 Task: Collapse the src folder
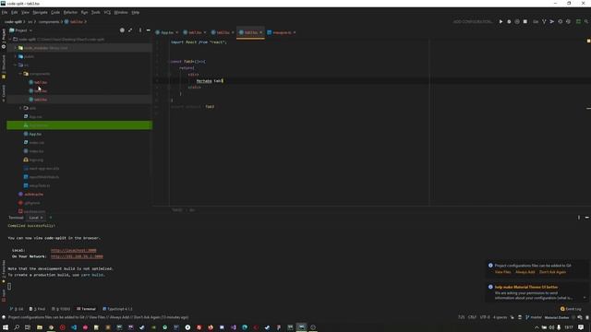coord(16,65)
